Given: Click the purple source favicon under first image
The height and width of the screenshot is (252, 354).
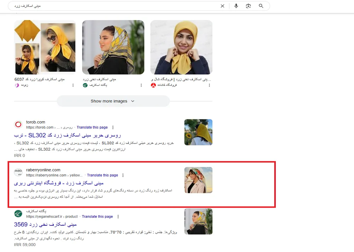Looking at the screenshot, I should [17, 85].
